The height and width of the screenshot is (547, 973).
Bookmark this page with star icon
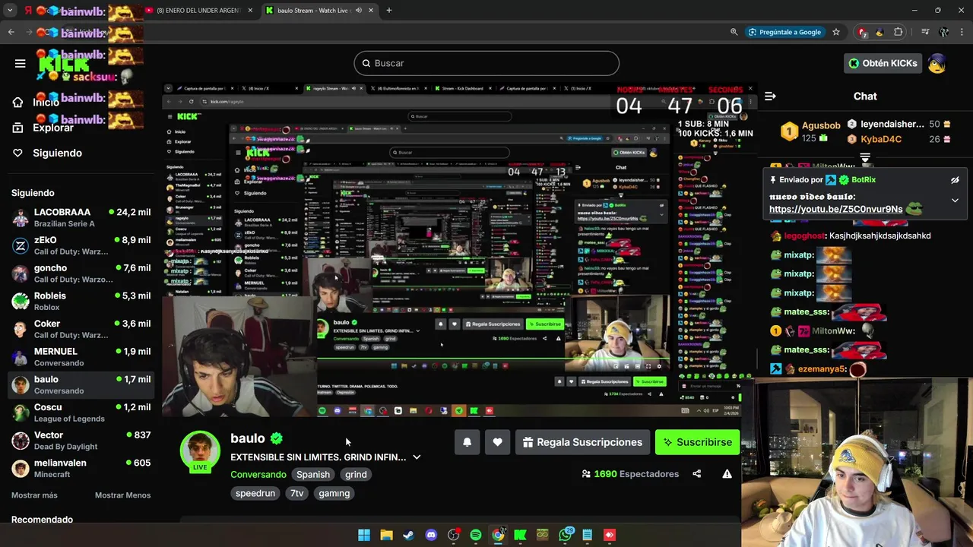[836, 32]
